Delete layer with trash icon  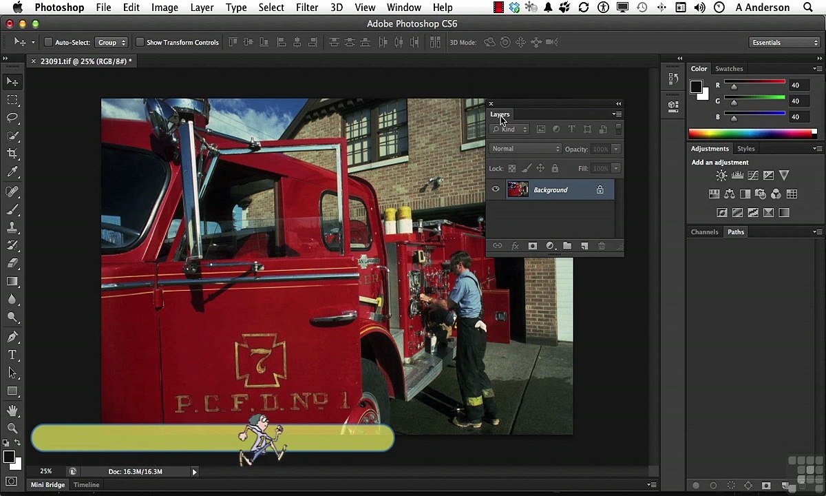(602, 246)
